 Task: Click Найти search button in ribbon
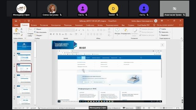click(x=163, y=29)
